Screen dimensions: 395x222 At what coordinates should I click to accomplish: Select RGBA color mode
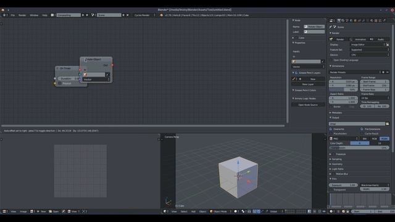pyautogui.click(x=385, y=139)
